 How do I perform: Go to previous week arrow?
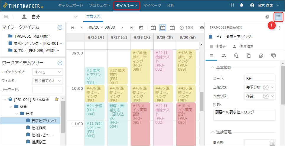coord(82,28)
